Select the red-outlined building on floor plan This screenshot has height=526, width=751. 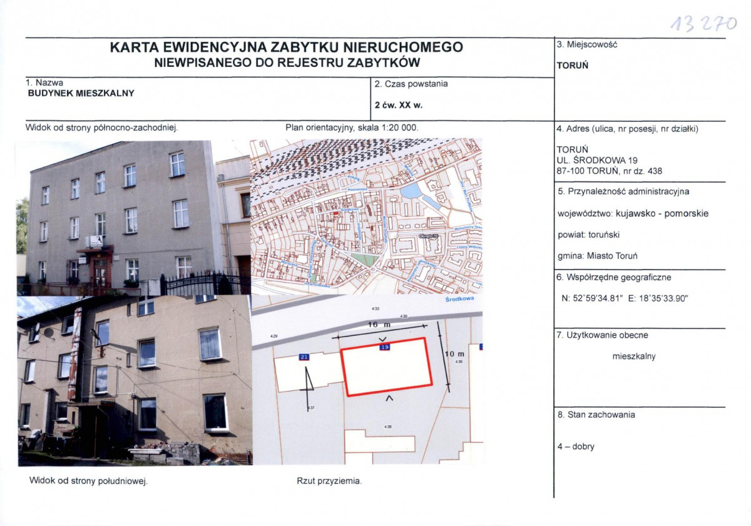386,369
